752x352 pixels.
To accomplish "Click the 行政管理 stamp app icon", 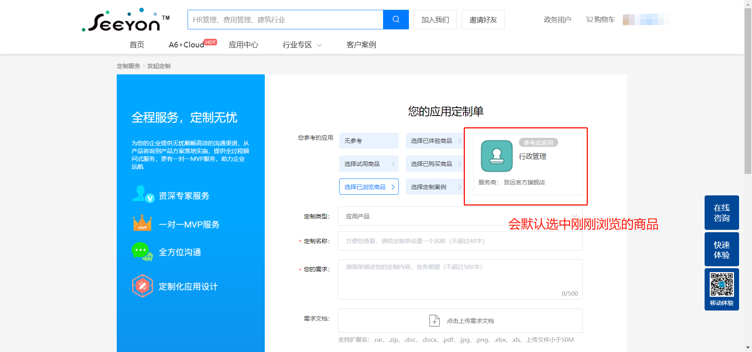I will coord(497,156).
